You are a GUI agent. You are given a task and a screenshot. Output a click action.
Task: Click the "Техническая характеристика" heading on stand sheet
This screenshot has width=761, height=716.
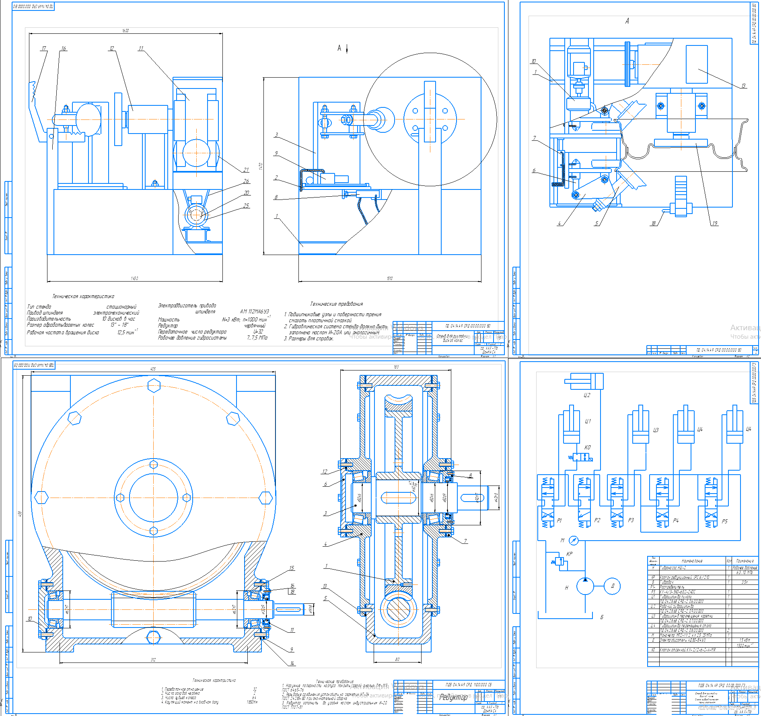[x=83, y=296]
